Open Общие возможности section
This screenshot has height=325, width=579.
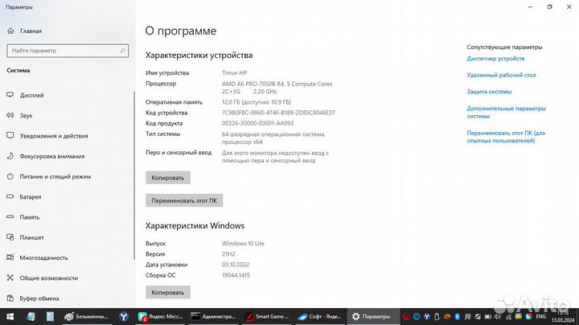(42, 278)
